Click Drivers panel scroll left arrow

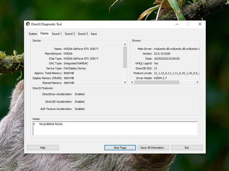132,82
